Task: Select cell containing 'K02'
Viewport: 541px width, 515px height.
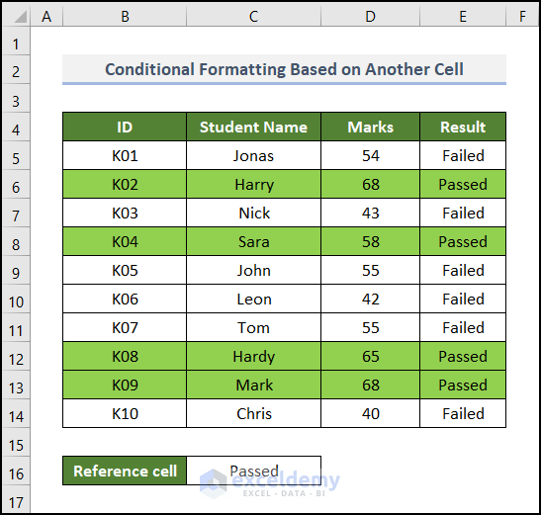Action: click(125, 184)
